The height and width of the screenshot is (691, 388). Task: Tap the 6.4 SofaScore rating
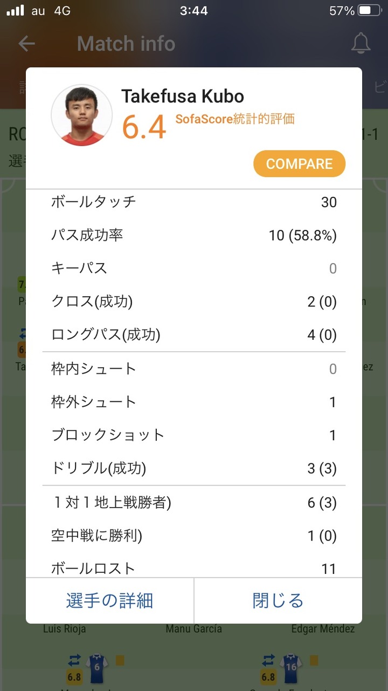pos(143,127)
